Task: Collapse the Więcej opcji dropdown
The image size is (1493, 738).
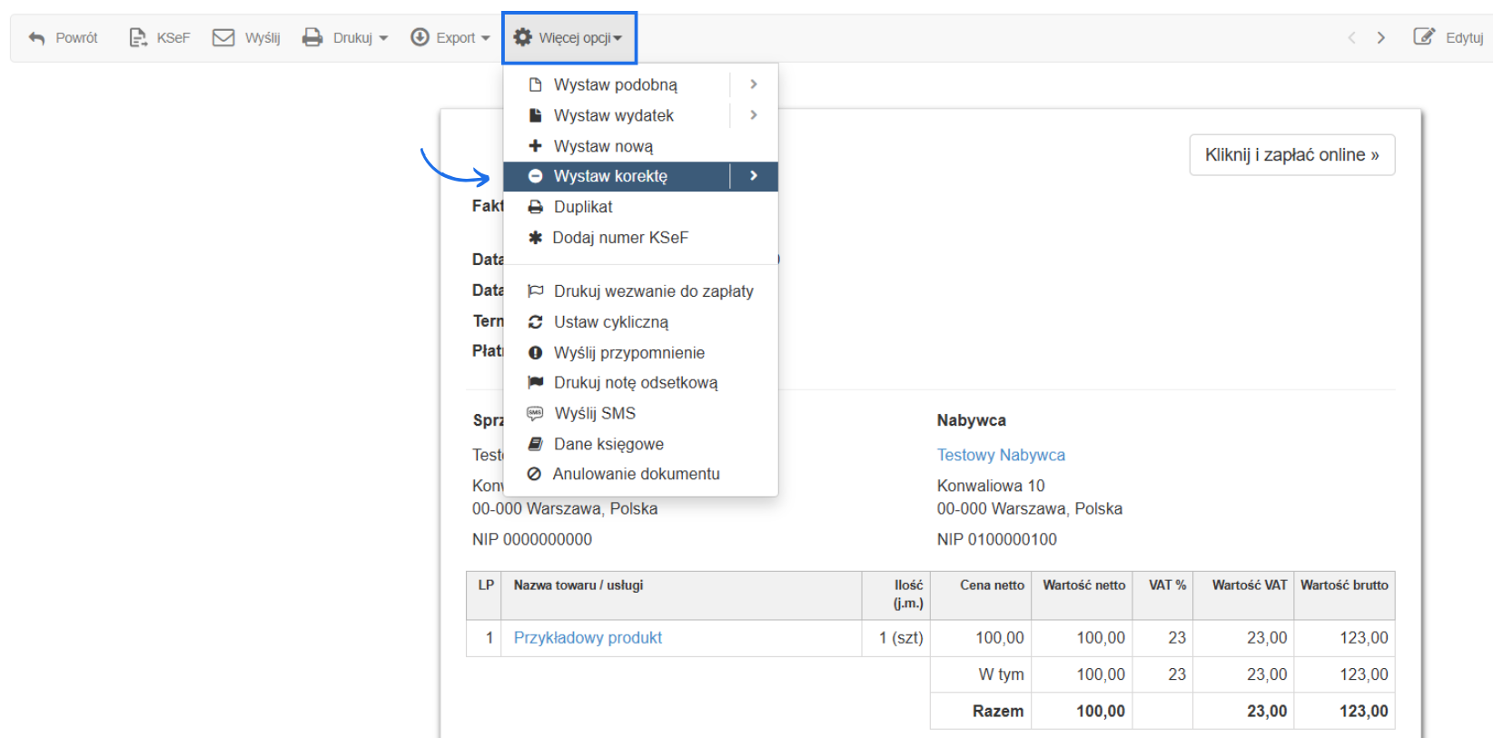Action: coord(569,37)
